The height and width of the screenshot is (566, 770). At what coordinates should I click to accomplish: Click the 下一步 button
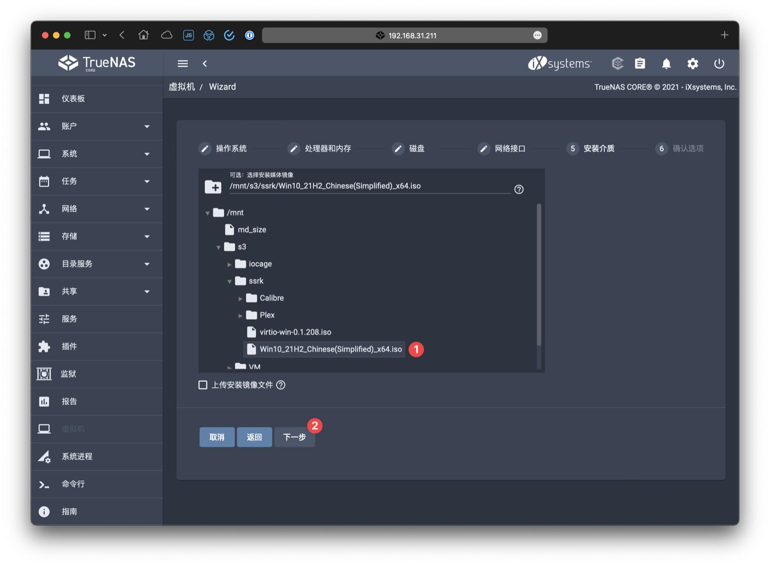pos(294,437)
